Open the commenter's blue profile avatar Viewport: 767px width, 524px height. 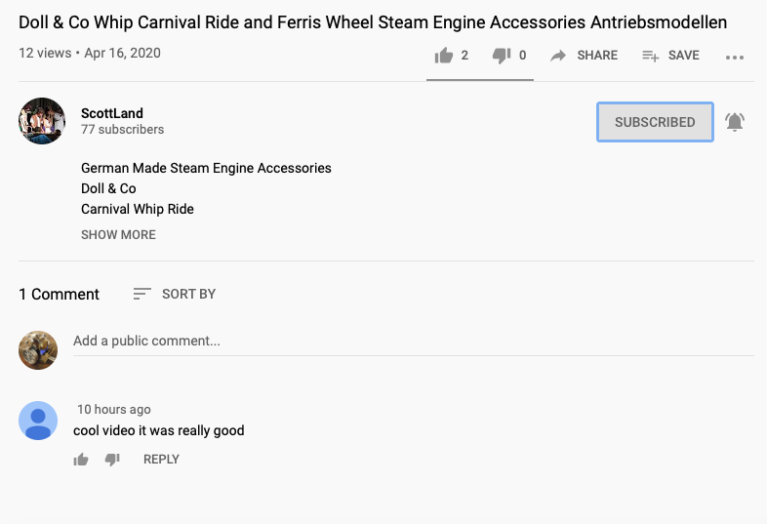click(x=38, y=421)
